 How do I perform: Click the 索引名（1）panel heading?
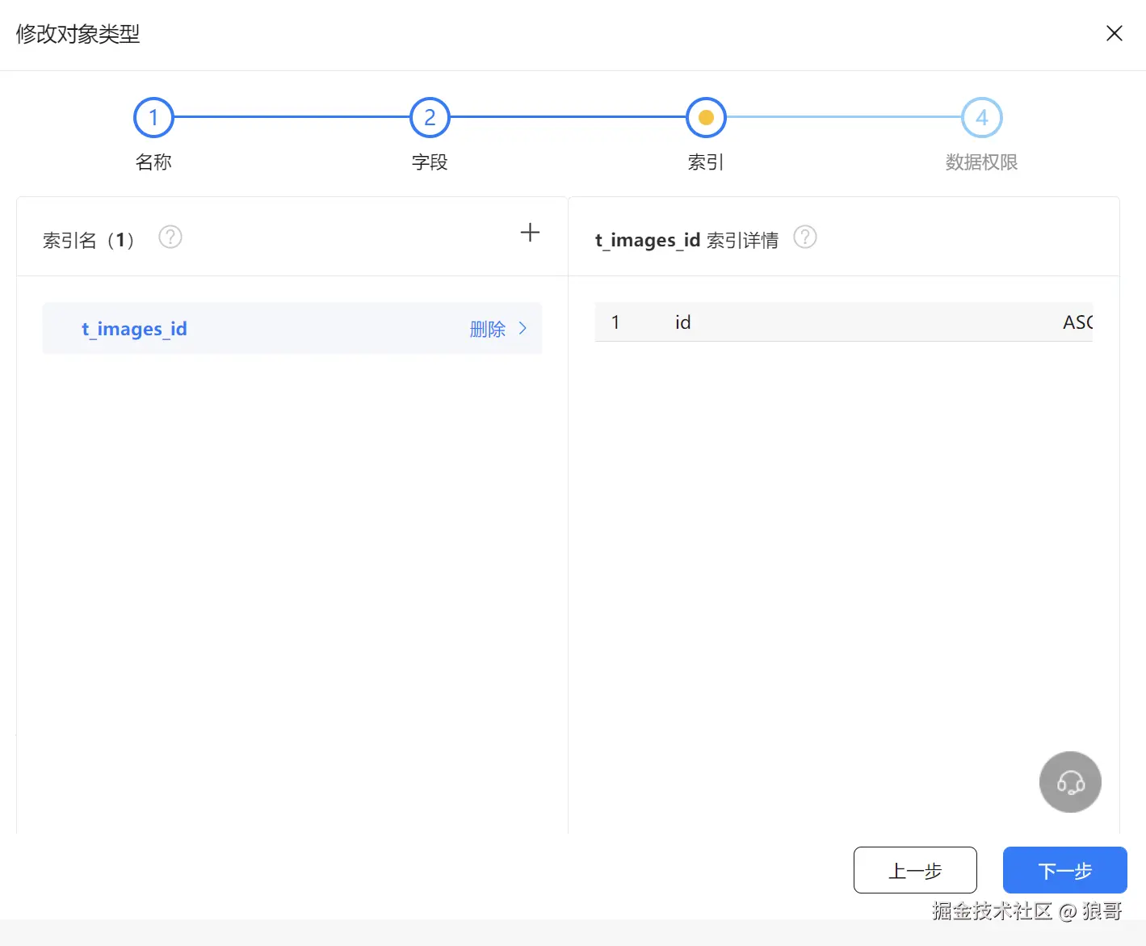click(x=89, y=240)
